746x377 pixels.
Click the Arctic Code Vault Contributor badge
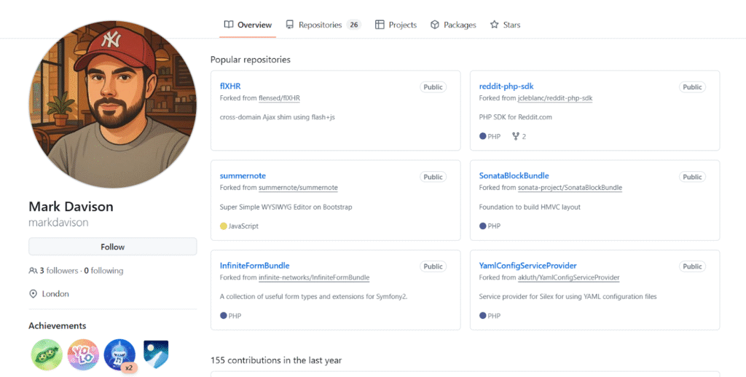(x=156, y=354)
